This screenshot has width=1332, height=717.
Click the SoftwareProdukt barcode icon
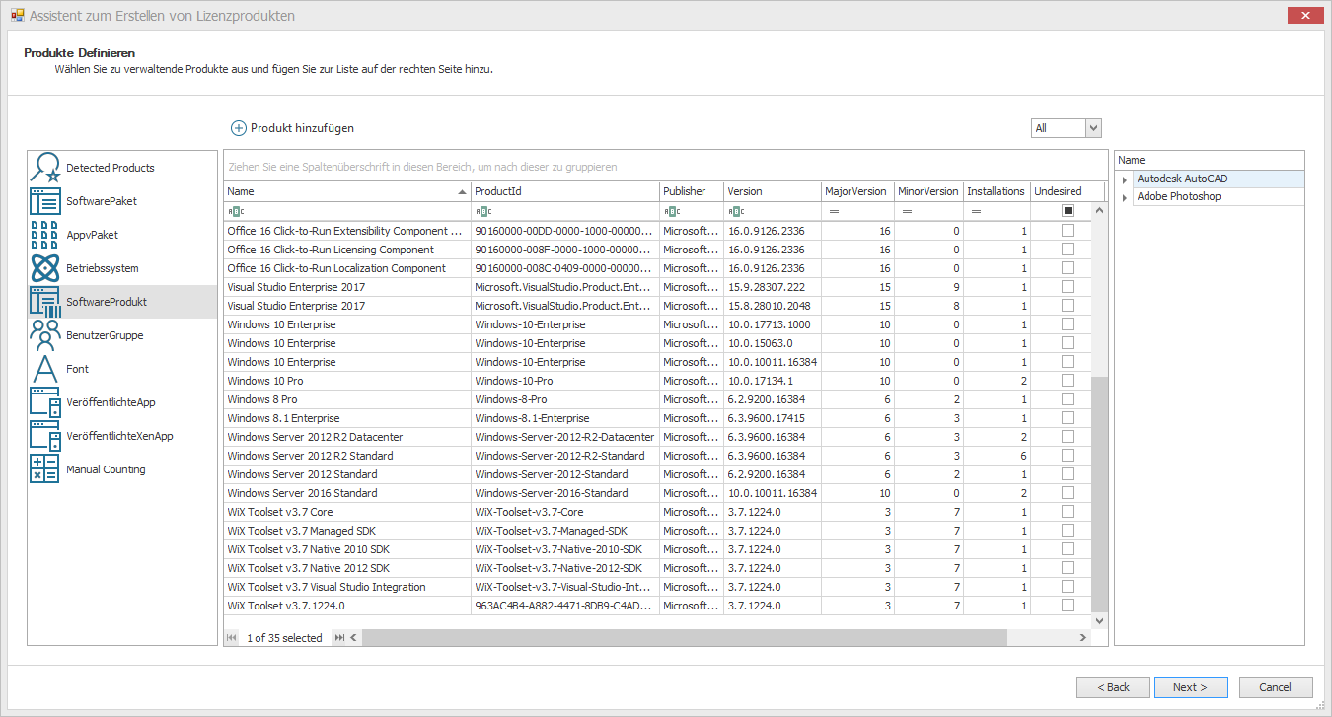pos(44,302)
